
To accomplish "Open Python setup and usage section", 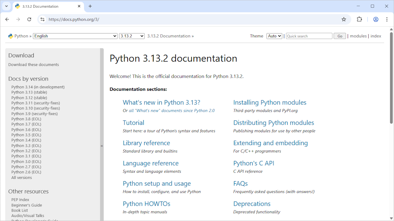I will coord(157,184).
